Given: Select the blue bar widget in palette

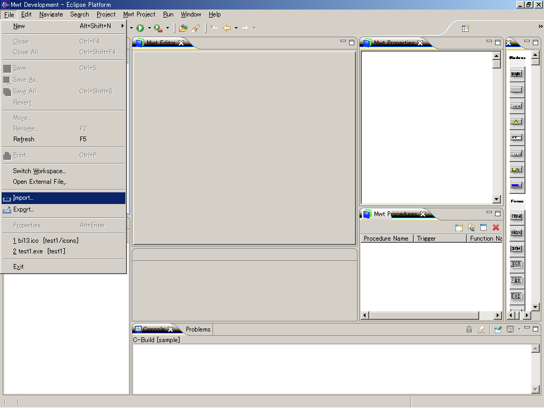Looking at the screenshot, I should pos(516,185).
